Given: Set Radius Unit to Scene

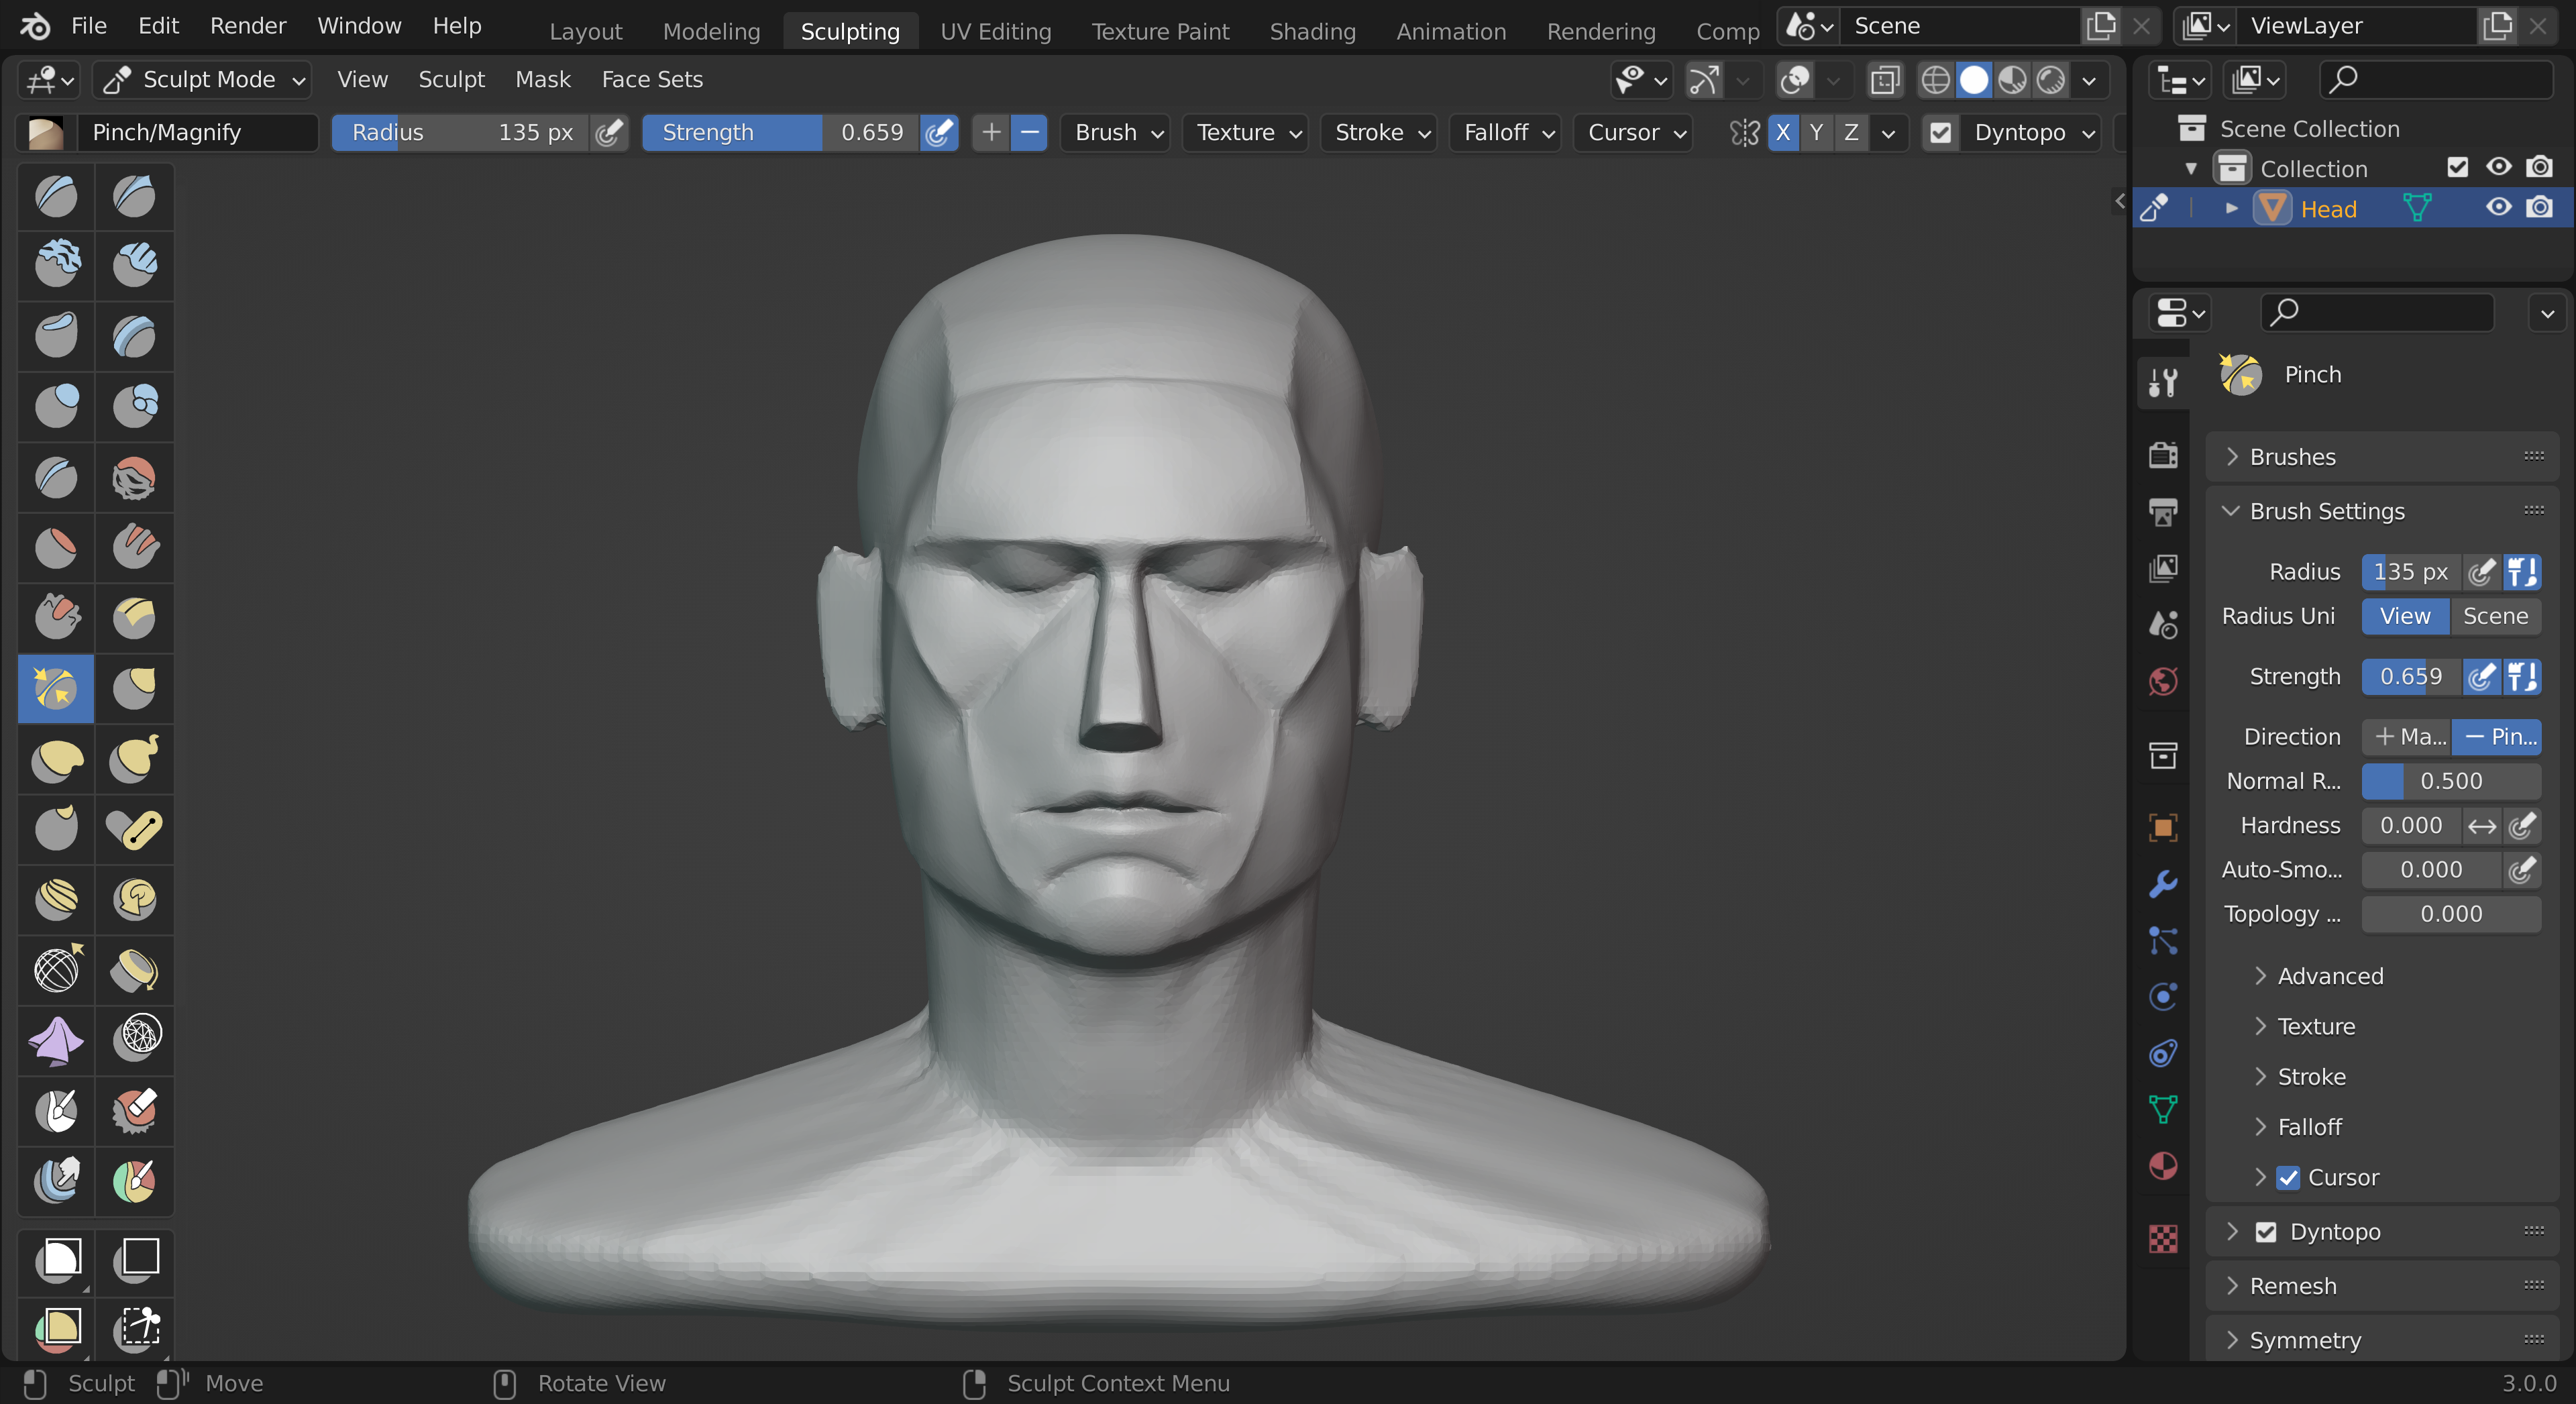Looking at the screenshot, I should 2495,616.
